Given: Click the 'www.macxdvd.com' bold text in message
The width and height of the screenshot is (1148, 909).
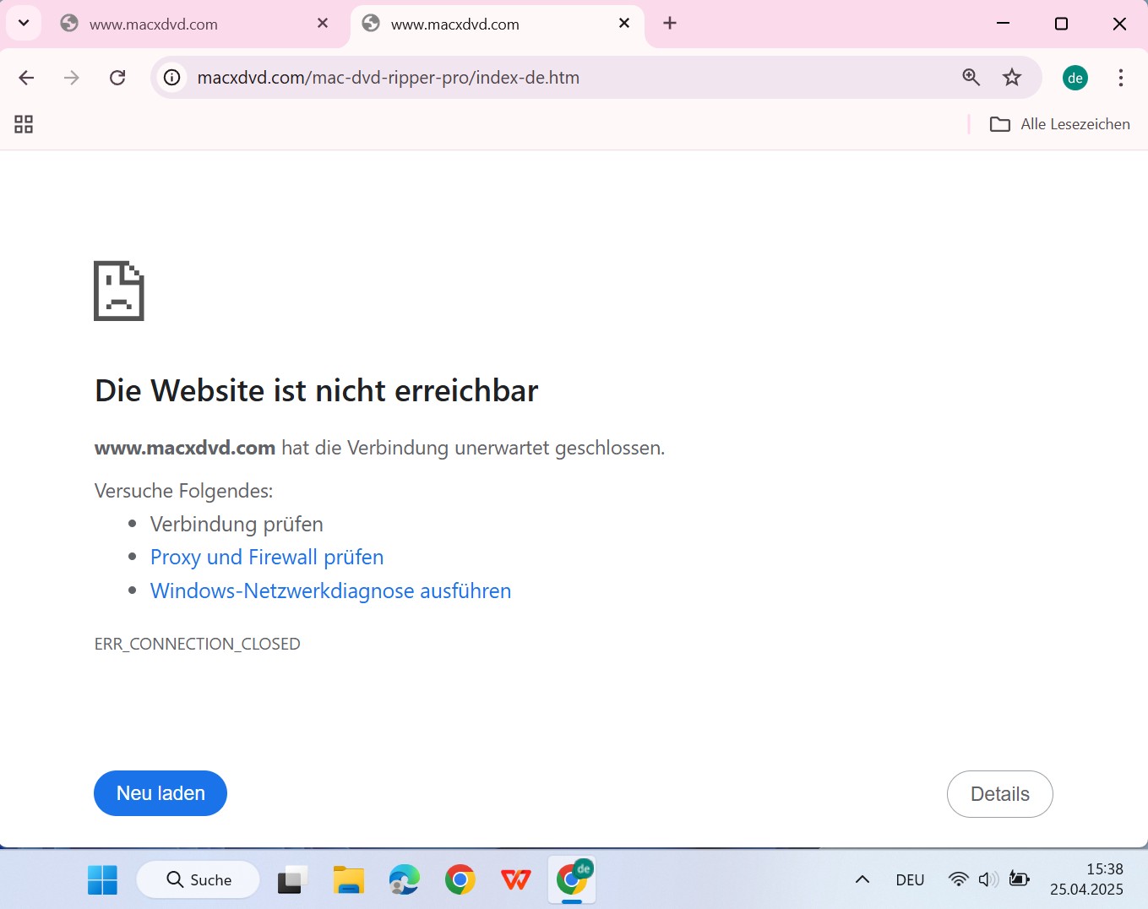Looking at the screenshot, I should click(185, 448).
